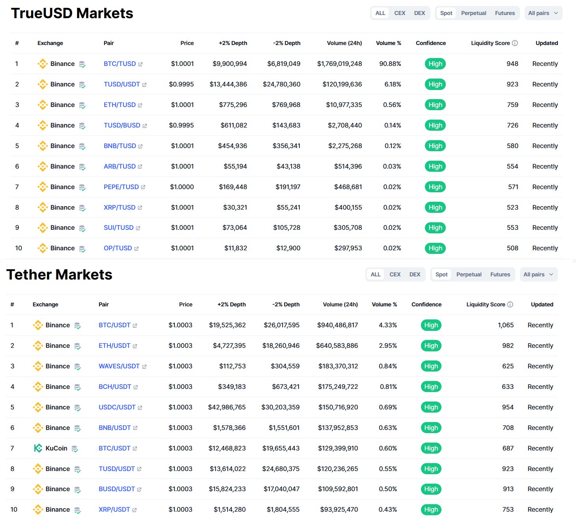Select DEX filter in Tether Markets
Screen dimensions: 576x518
click(x=415, y=274)
